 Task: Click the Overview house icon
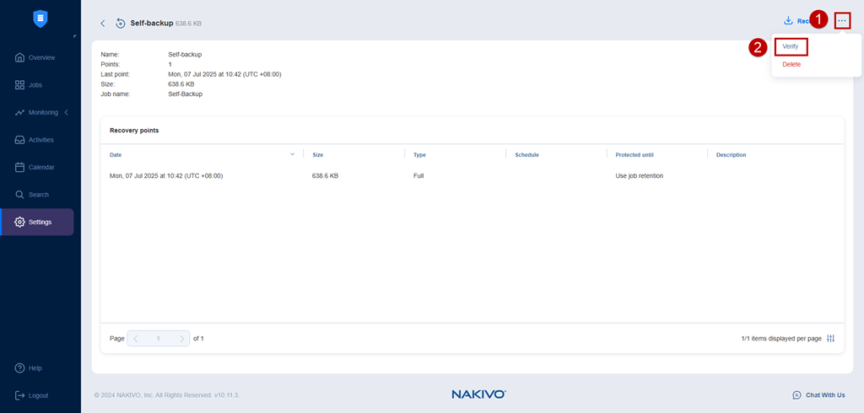click(20, 57)
